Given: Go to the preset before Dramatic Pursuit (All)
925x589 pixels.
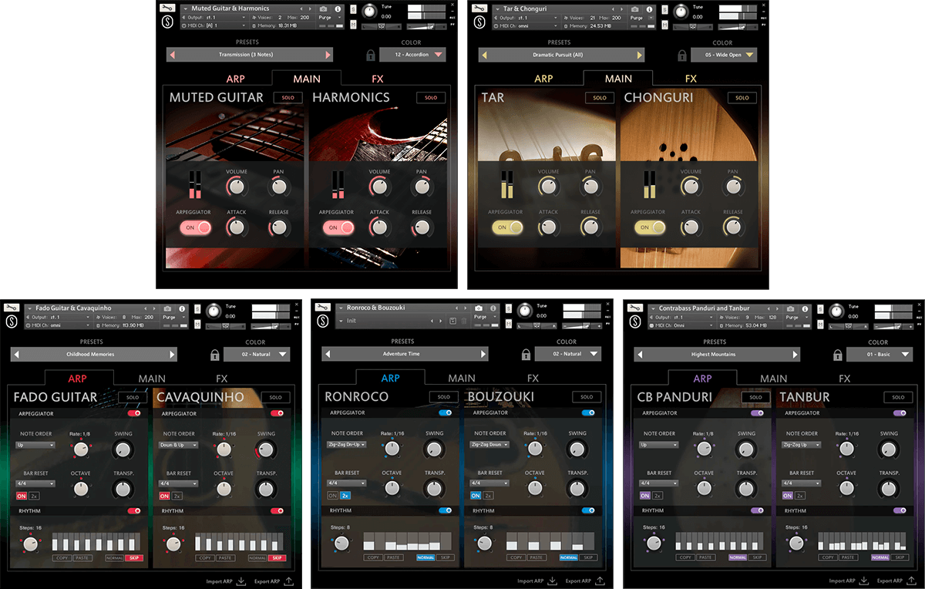Looking at the screenshot, I should [484, 56].
